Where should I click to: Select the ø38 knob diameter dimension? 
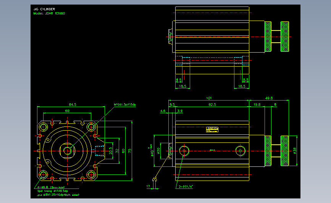coord(295,151)
